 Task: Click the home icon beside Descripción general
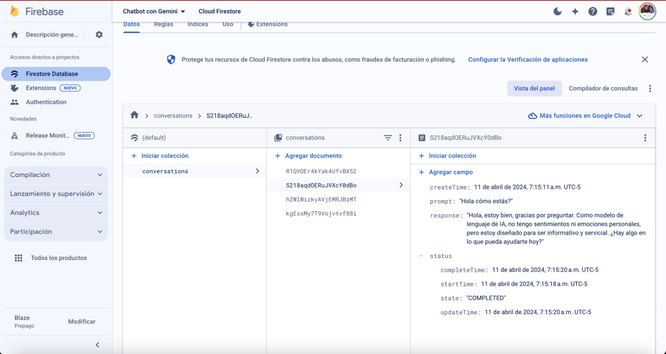pos(14,34)
